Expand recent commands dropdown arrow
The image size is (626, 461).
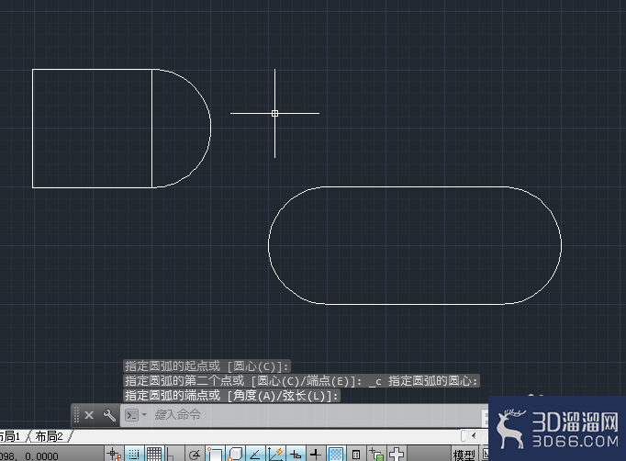(x=144, y=415)
